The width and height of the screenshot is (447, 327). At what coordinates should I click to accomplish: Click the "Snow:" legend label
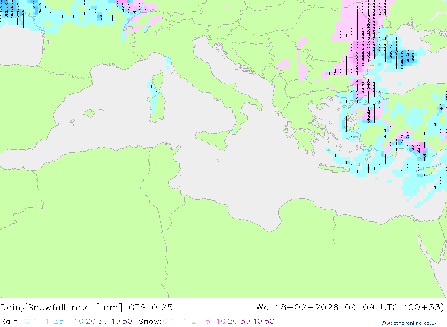(x=150, y=321)
